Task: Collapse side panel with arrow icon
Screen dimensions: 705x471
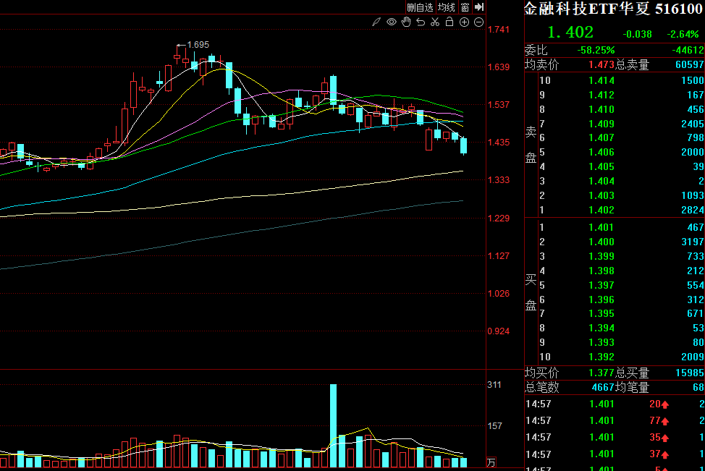Action: pyautogui.click(x=478, y=7)
